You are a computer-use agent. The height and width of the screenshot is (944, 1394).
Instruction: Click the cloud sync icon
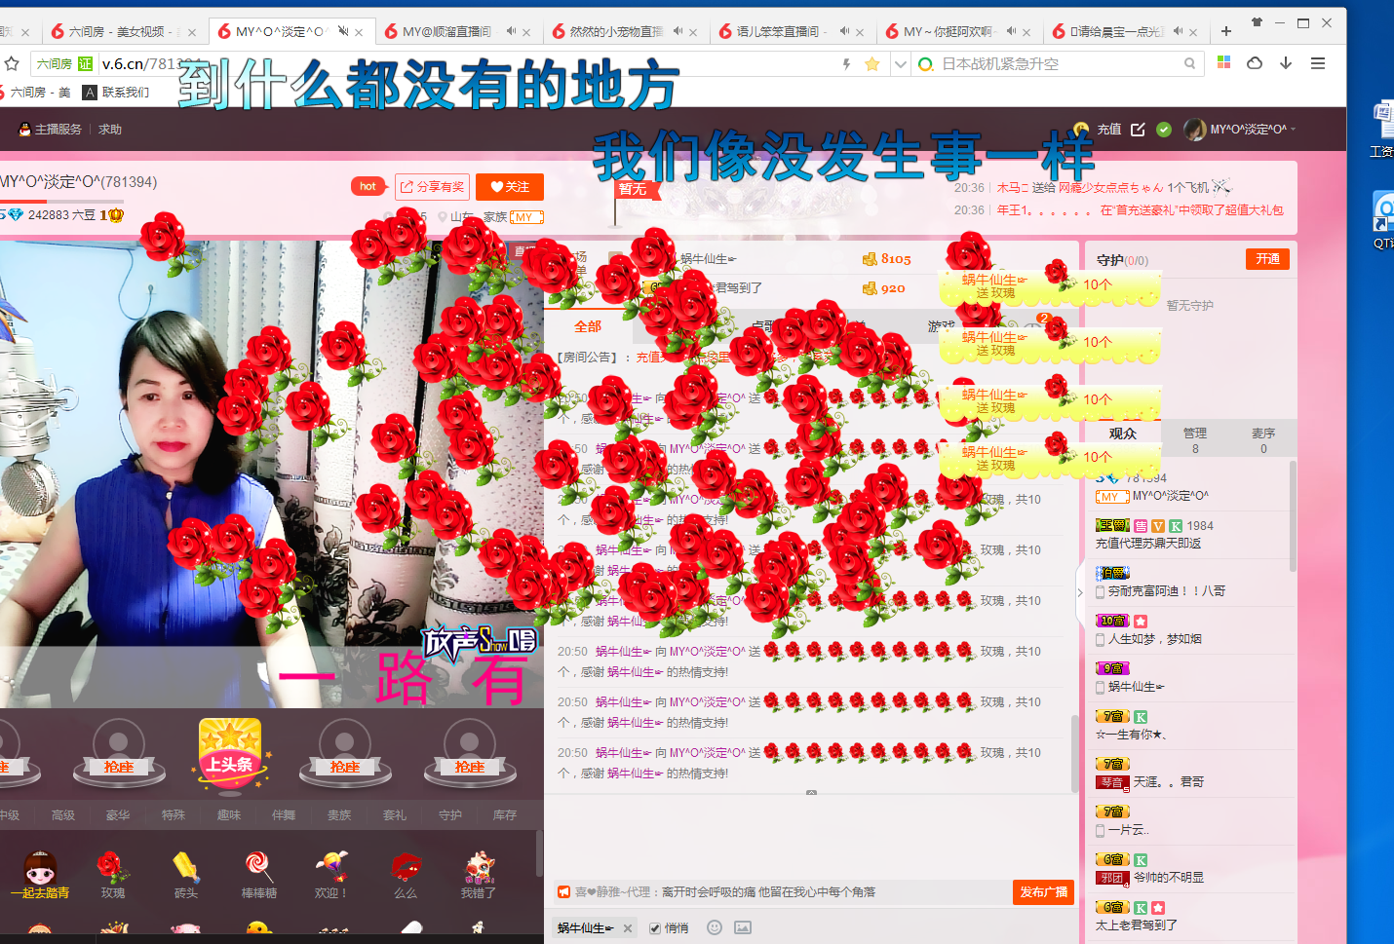pos(1255,63)
